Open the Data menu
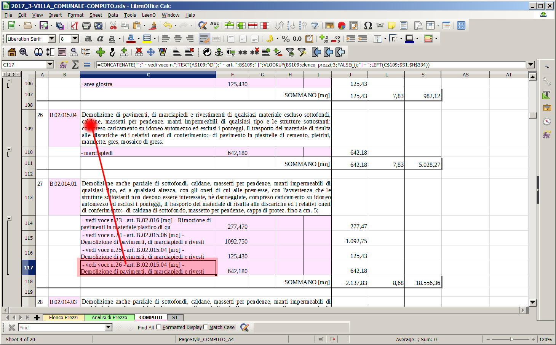The width and height of the screenshot is (556, 345). [x=113, y=15]
